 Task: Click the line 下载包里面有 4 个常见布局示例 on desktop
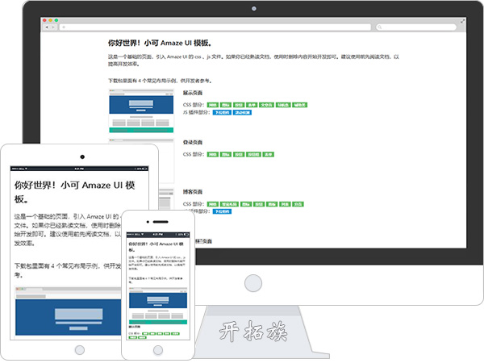160,81
